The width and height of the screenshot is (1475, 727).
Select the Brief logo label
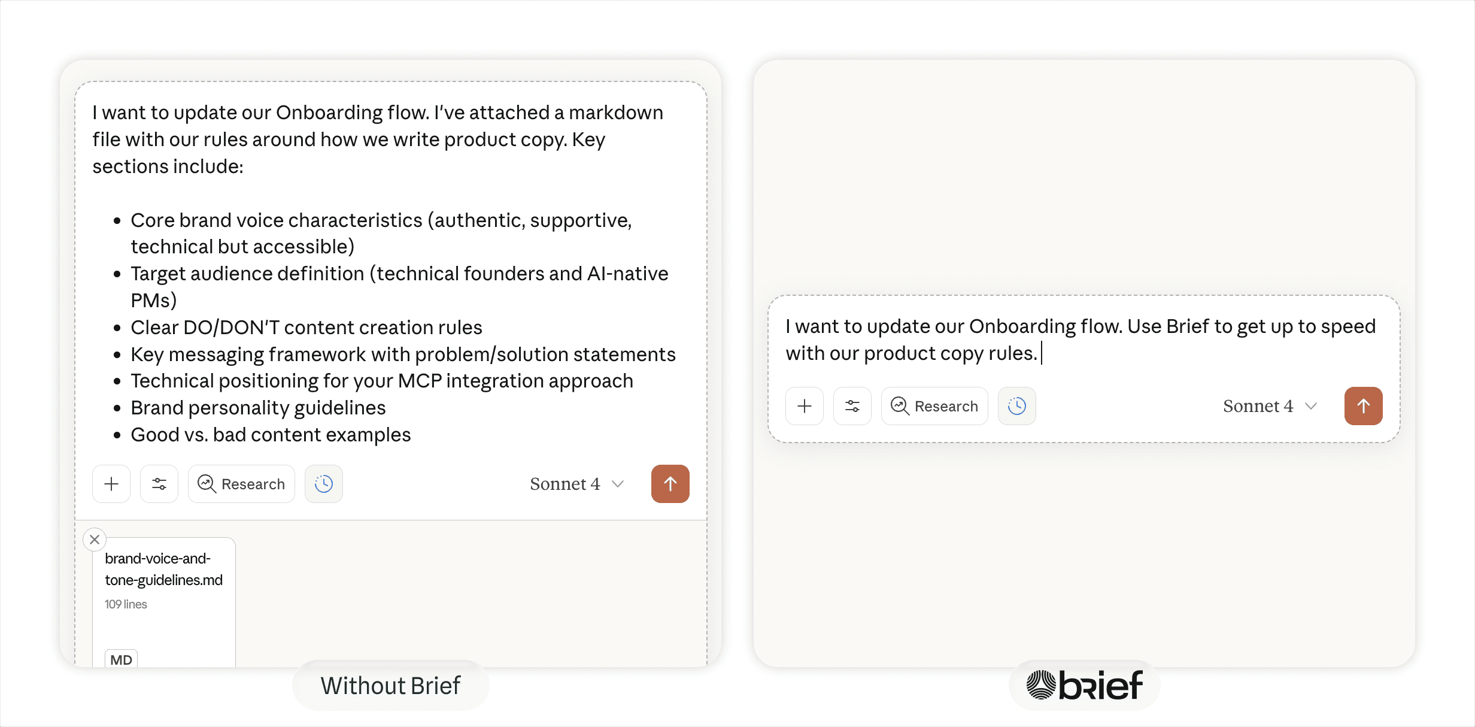coord(1084,686)
